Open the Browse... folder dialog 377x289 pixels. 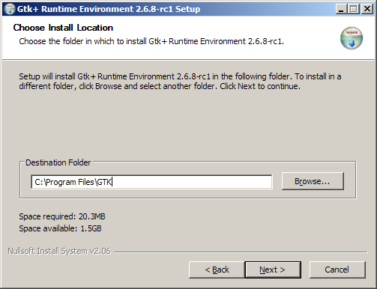313,181
